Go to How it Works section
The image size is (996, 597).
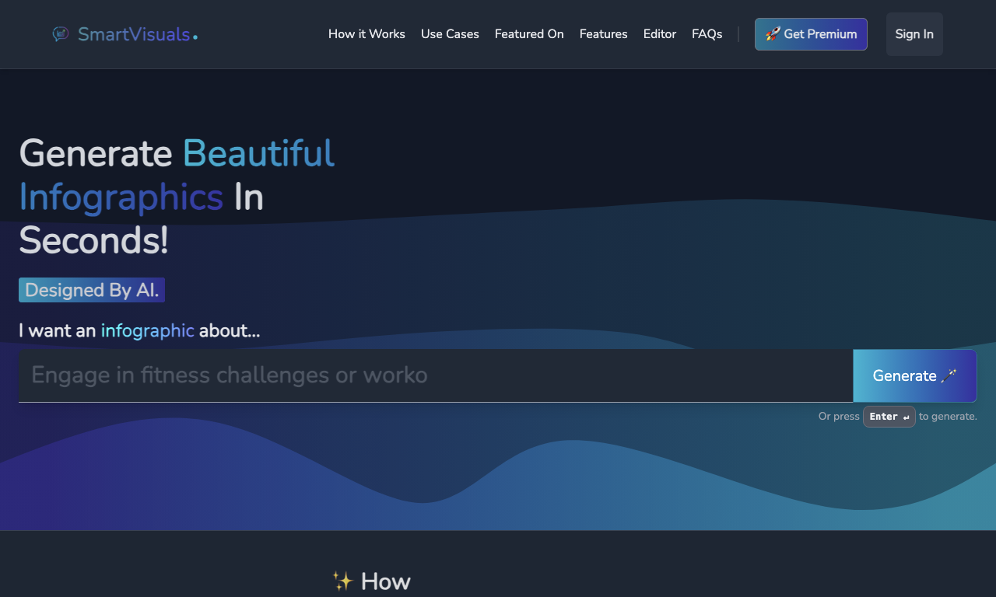pyautogui.click(x=366, y=34)
